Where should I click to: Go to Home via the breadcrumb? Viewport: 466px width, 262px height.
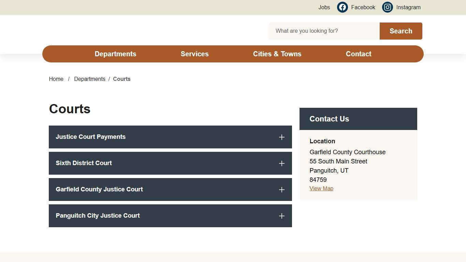point(56,79)
